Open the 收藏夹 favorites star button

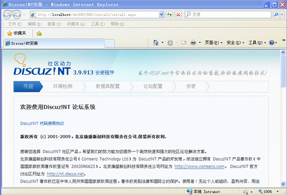(16, 33)
